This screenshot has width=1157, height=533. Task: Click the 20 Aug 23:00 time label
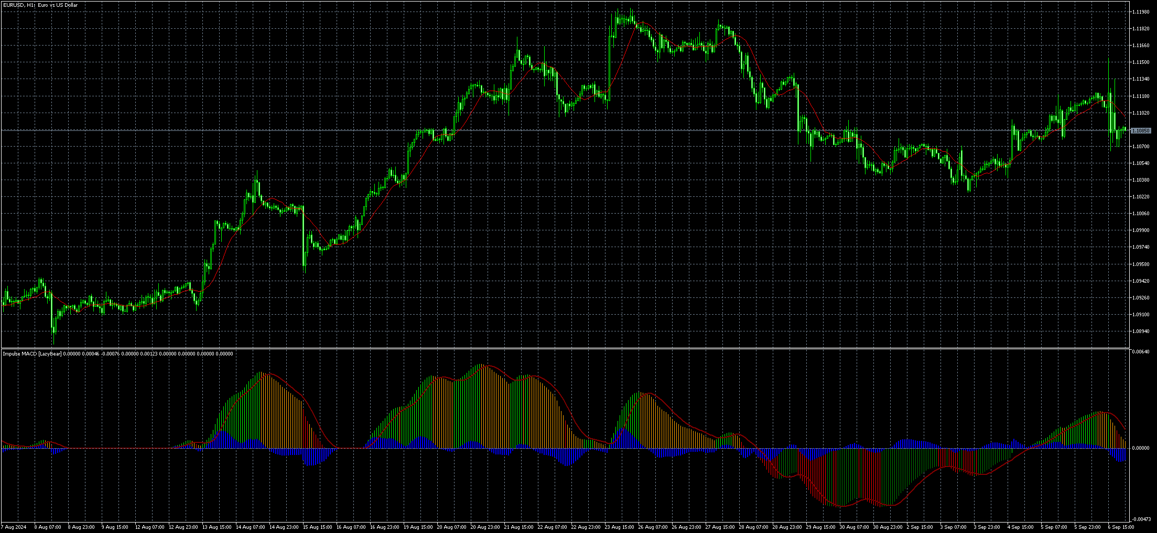[485, 527]
